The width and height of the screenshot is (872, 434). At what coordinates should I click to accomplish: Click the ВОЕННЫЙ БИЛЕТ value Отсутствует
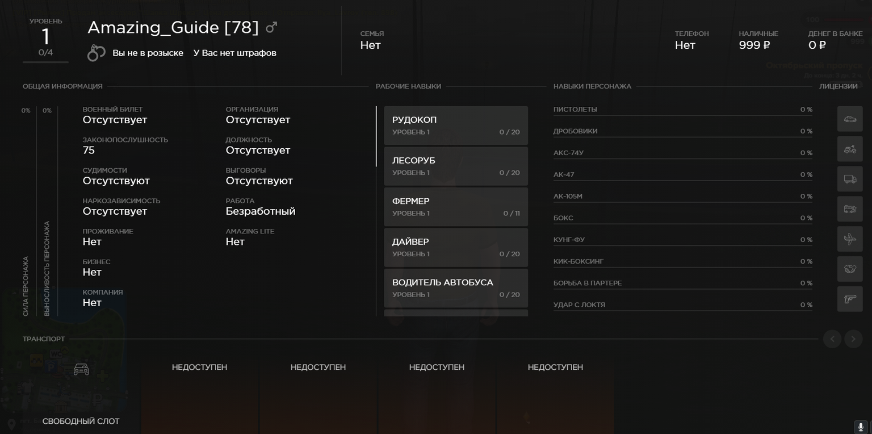click(115, 120)
